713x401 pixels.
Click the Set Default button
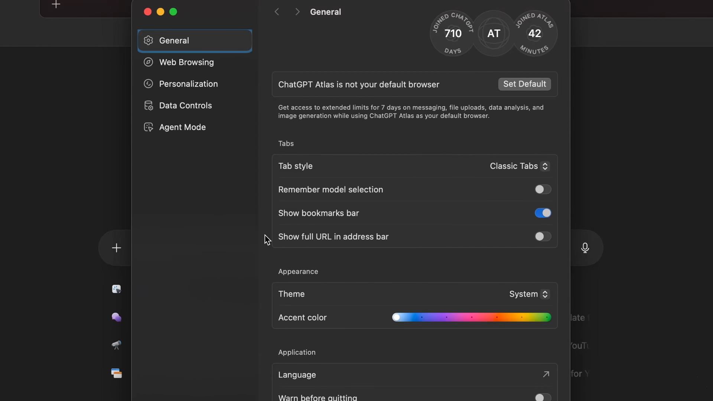[x=524, y=84]
